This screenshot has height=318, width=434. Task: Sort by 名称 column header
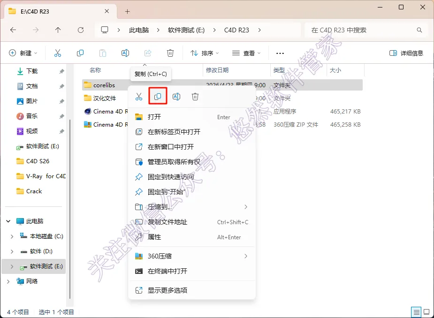point(95,70)
